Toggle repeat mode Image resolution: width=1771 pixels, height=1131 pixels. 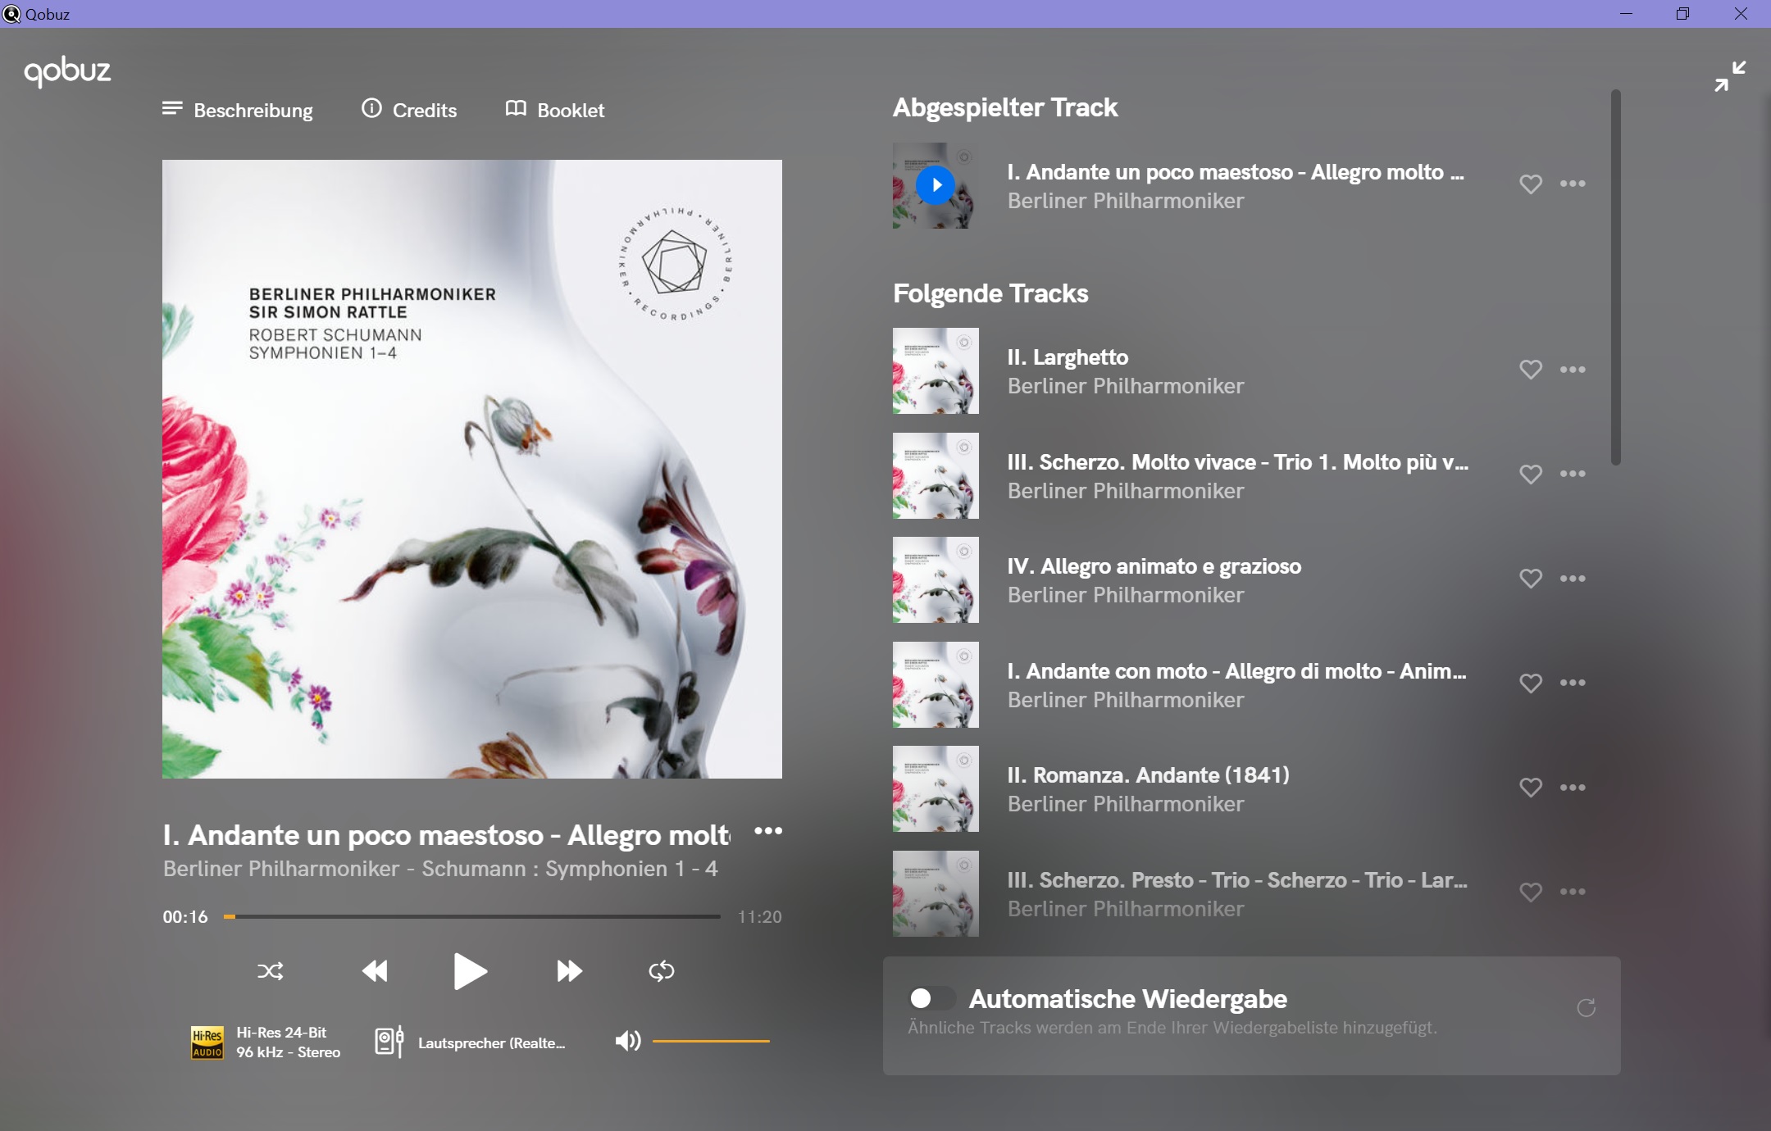point(662,971)
